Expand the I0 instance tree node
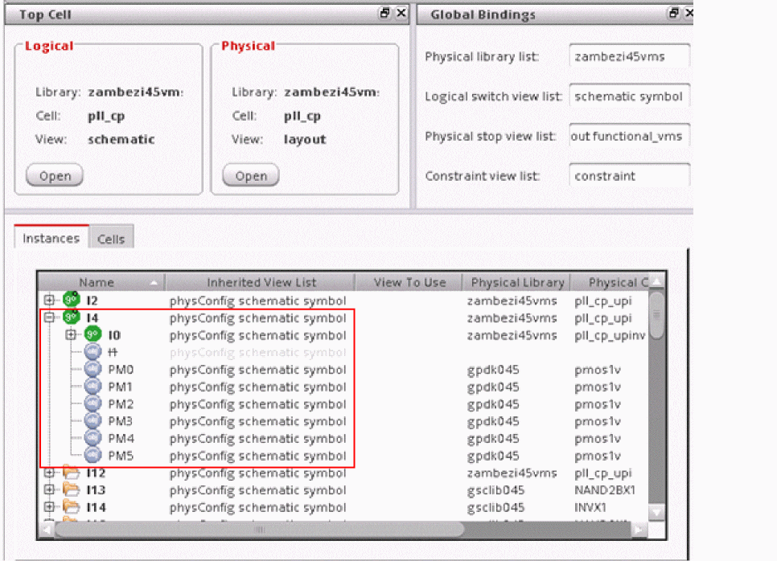The image size is (777, 561). click(x=71, y=334)
